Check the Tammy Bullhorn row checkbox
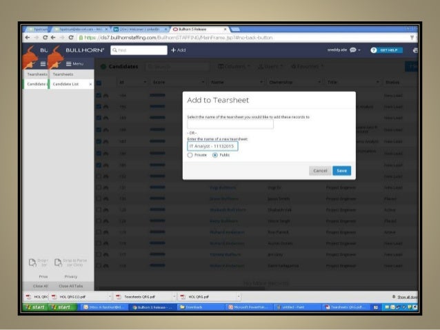This screenshot has width=440, height=330. (x=99, y=255)
